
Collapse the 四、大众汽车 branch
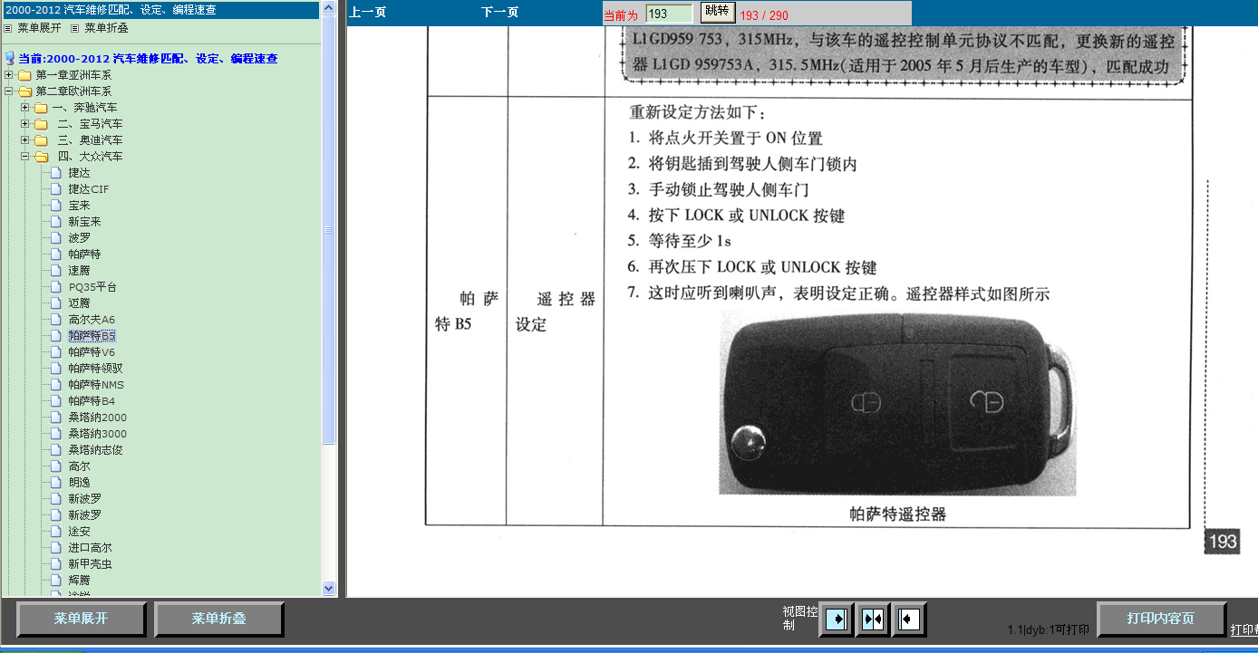point(25,157)
